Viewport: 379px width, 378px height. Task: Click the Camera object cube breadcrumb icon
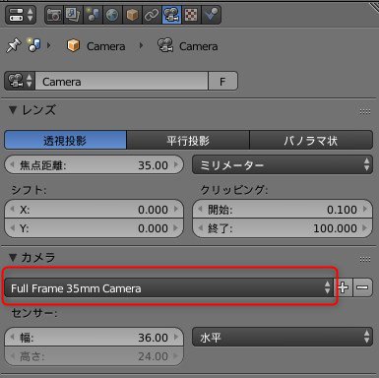click(73, 45)
